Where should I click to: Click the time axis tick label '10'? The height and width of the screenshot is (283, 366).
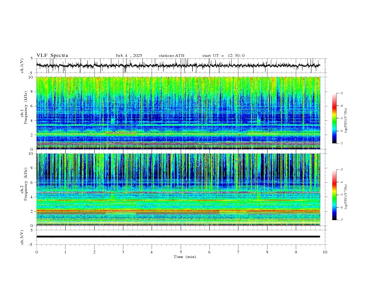coord(325,252)
